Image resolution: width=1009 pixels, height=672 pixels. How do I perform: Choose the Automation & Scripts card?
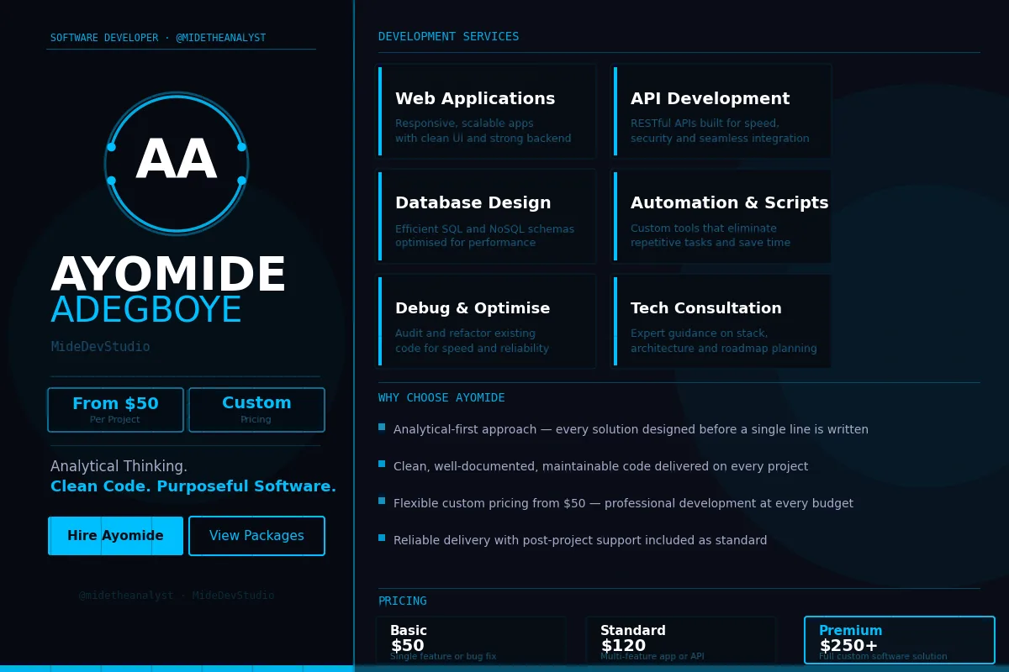[x=721, y=216]
